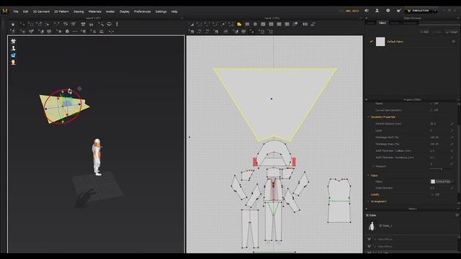The width and height of the screenshot is (461, 259).
Task: Select the avatar in the 3D window
Action: [97, 157]
